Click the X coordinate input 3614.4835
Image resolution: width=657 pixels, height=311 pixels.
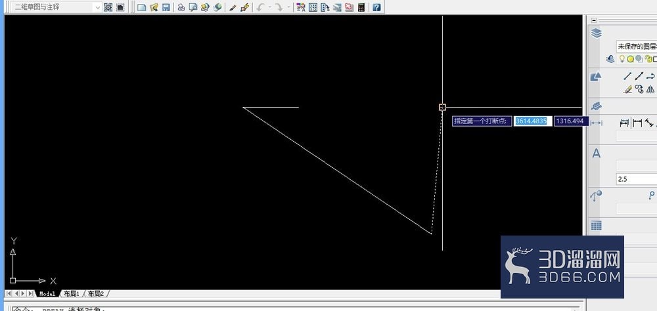pos(533,121)
